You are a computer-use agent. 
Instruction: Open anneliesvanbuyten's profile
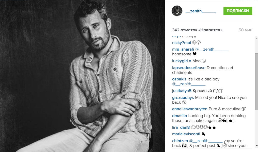coord(190,109)
